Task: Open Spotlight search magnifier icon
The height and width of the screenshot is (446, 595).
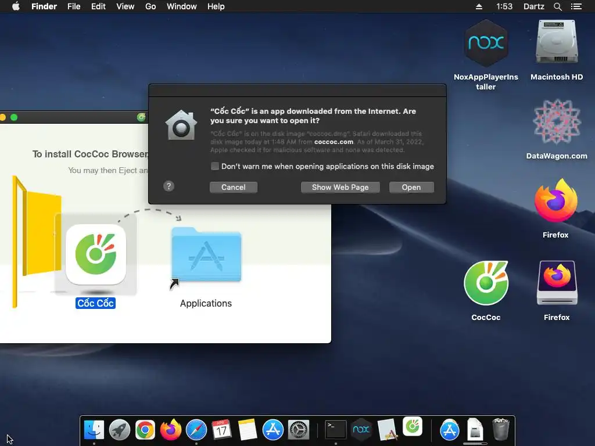Action: pyautogui.click(x=557, y=6)
